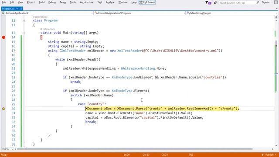
Task: Open the File menu
Action: pos(4,2)
